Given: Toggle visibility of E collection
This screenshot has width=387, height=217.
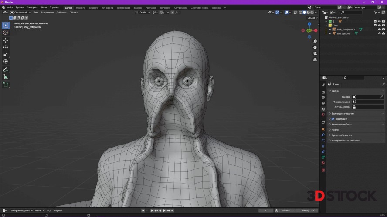Looking at the screenshot, I should point(379,21).
